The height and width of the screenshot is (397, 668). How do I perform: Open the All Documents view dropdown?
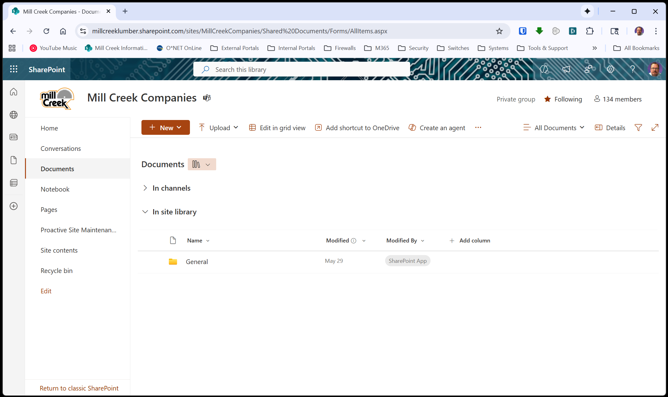coord(554,128)
